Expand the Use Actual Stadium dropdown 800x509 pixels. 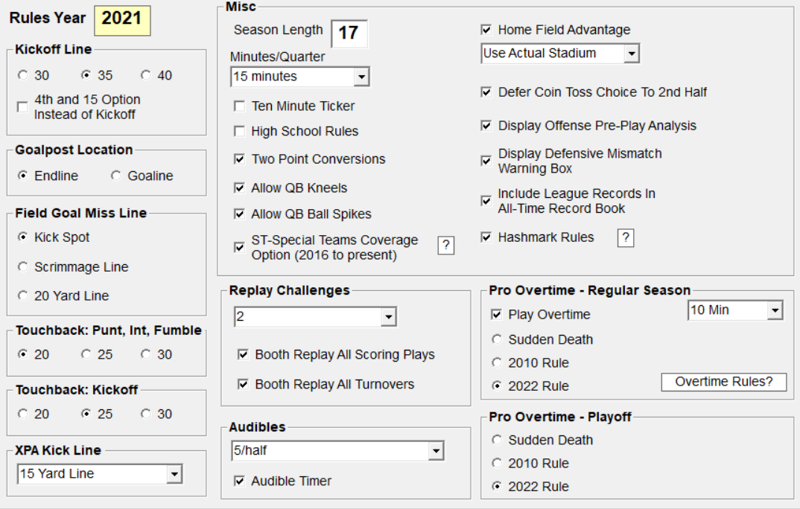coord(632,54)
